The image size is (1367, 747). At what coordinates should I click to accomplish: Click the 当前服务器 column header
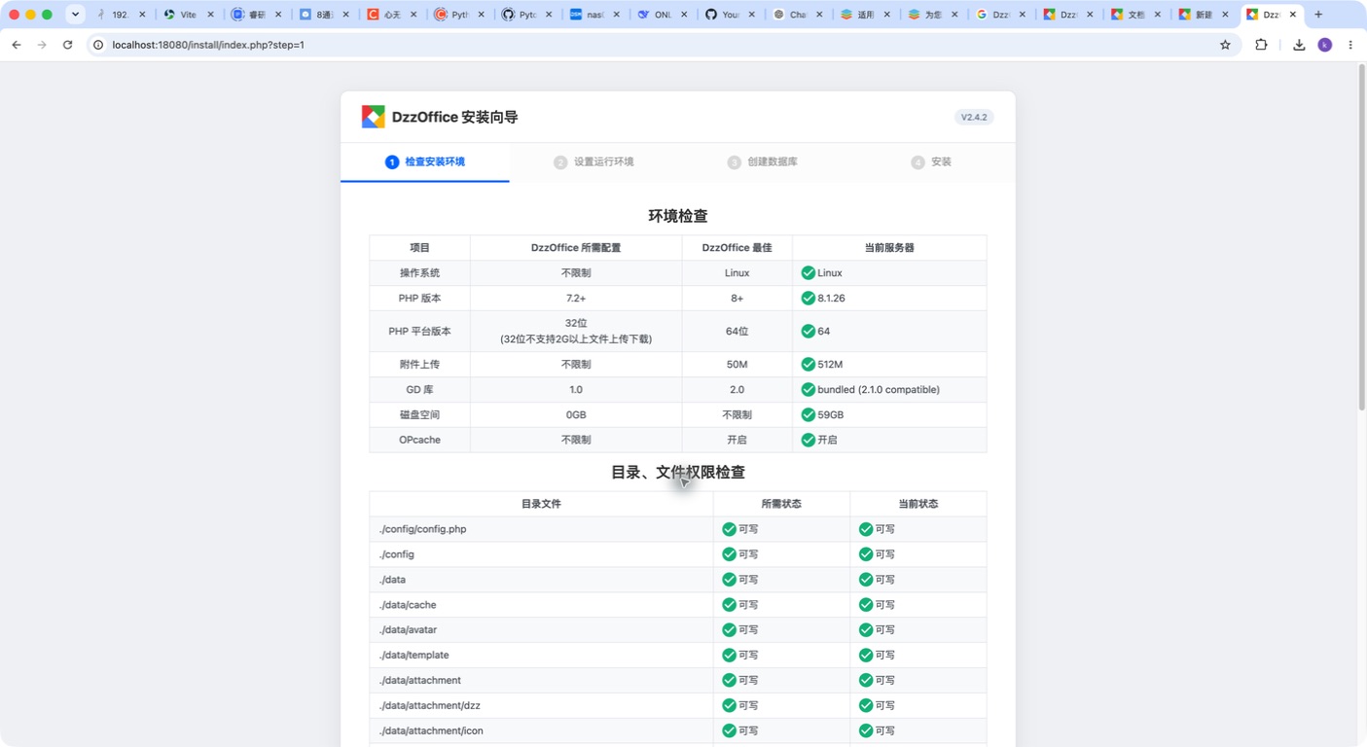[x=889, y=248]
